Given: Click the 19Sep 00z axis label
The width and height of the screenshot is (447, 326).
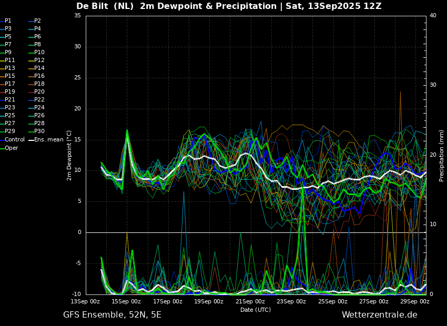Looking at the screenshot, I should [x=209, y=301].
